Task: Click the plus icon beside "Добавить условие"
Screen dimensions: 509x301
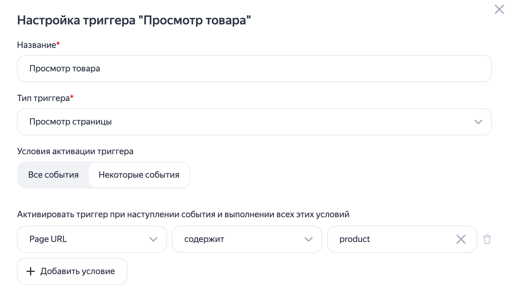Action: click(x=31, y=271)
